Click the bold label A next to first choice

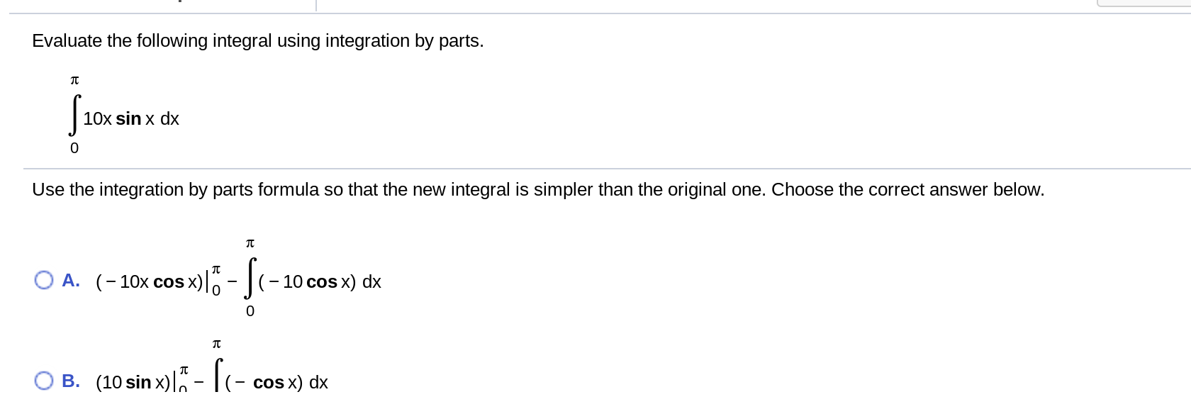(x=69, y=281)
